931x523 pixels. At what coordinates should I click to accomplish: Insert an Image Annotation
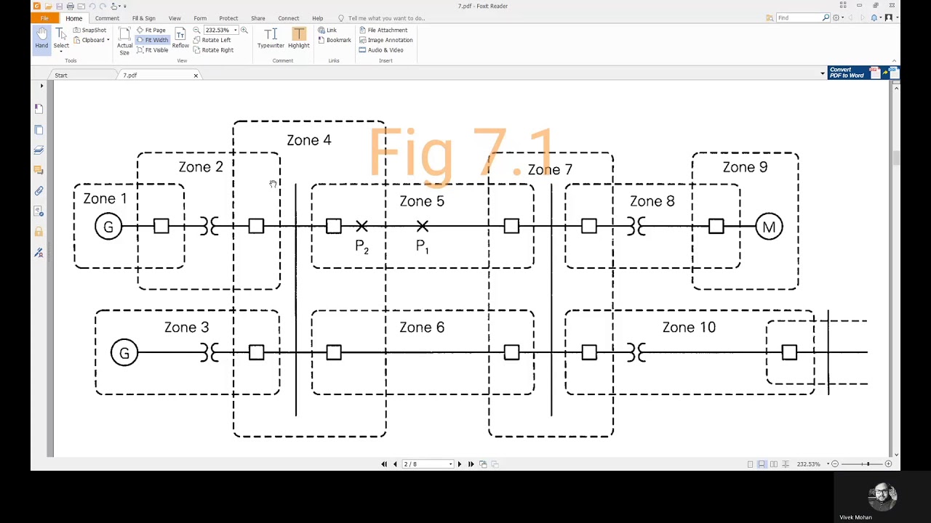pyautogui.click(x=386, y=40)
